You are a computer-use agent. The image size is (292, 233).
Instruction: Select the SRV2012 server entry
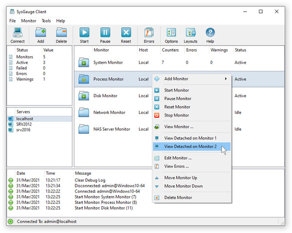24,125
